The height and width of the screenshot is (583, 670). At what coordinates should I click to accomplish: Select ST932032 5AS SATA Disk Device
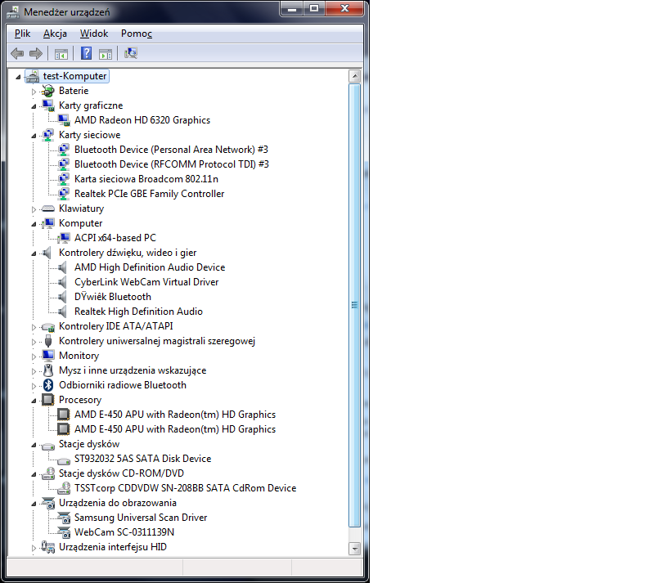click(142, 459)
